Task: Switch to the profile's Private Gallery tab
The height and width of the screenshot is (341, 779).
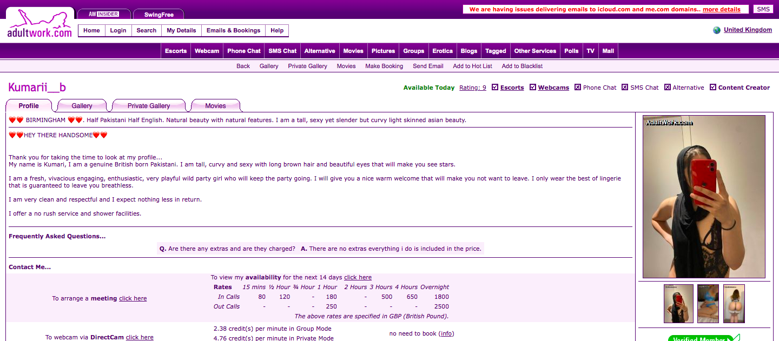Action: click(149, 106)
